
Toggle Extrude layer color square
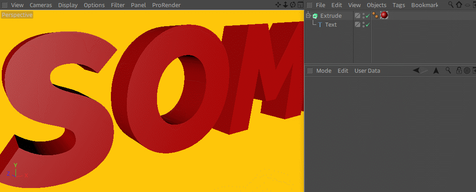click(358, 16)
